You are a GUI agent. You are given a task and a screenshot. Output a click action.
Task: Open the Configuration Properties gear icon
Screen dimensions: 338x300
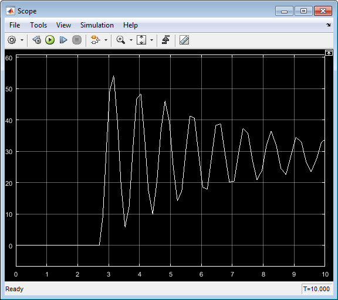pos(12,40)
